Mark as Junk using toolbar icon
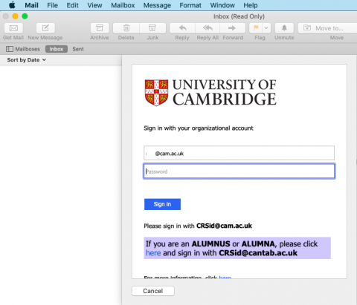This screenshot has width=357, height=305. [x=152, y=28]
